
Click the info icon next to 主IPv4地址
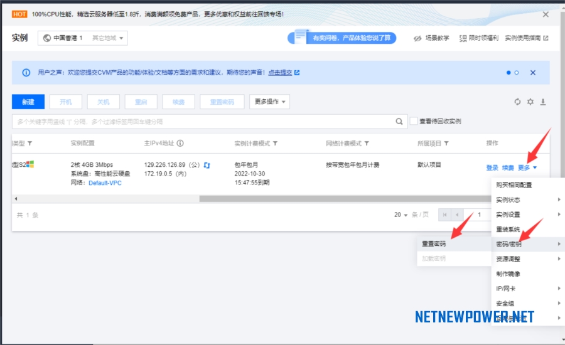click(180, 143)
